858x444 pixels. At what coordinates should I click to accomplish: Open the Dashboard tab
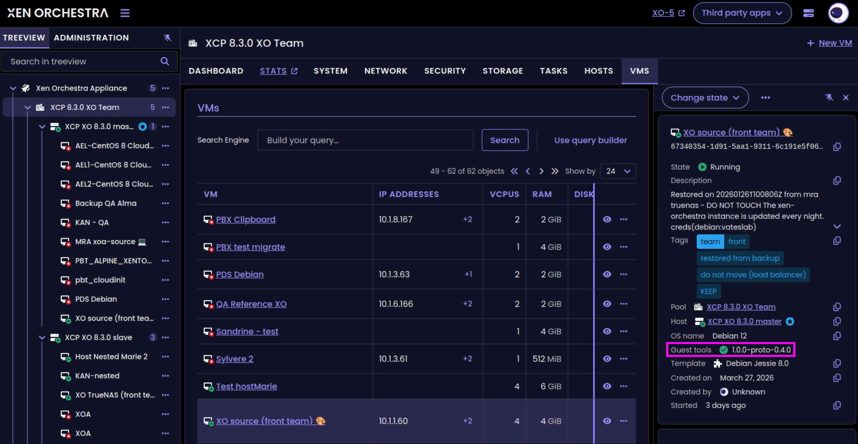pos(216,71)
